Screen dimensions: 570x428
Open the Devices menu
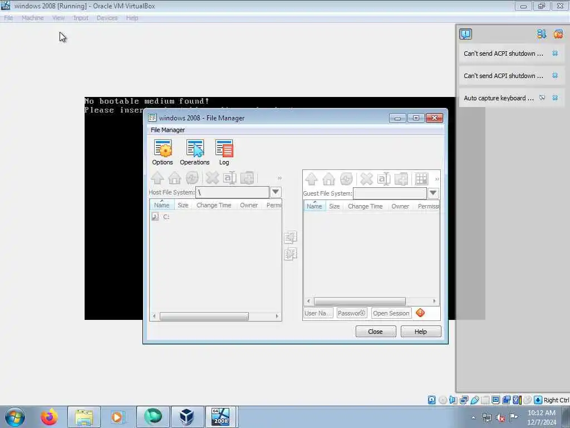click(x=107, y=18)
